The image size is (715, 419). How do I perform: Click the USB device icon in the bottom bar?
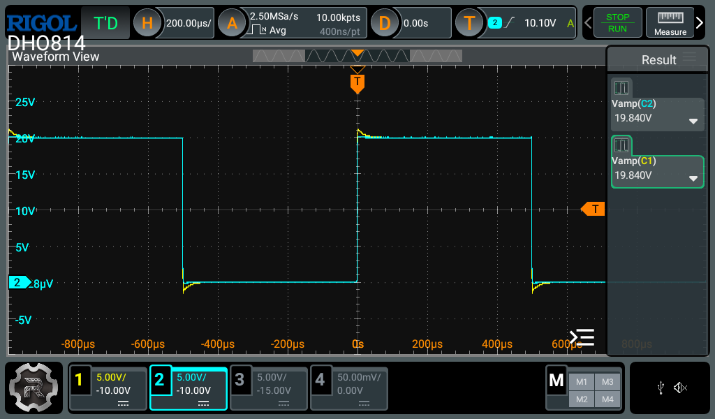(661, 388)
